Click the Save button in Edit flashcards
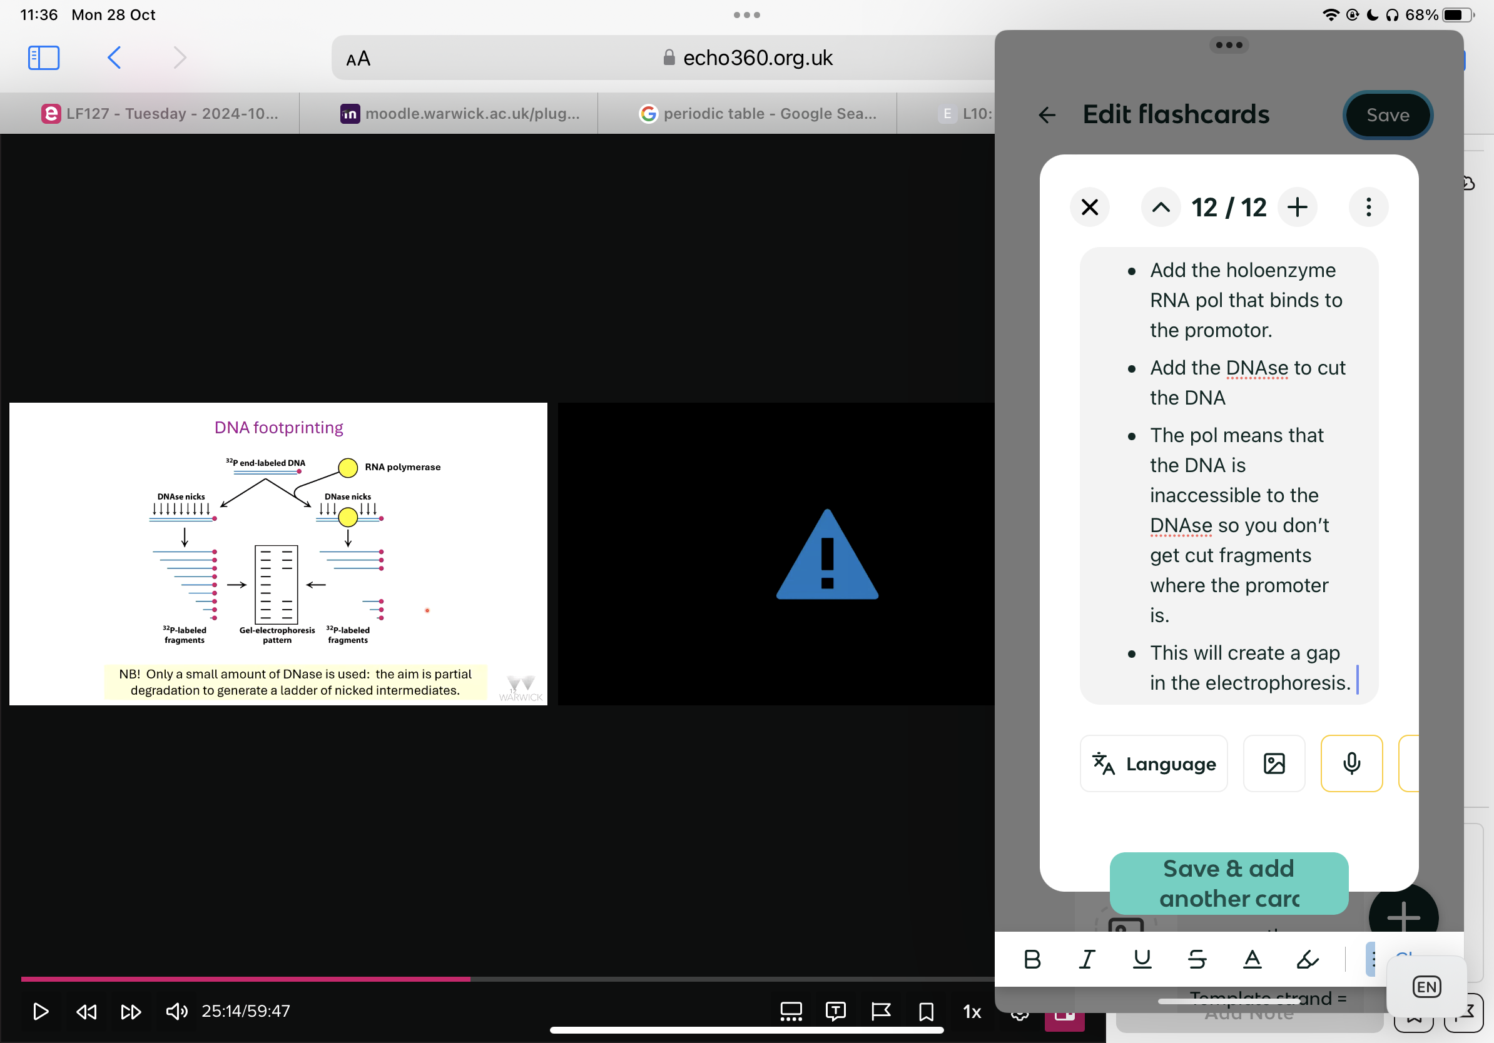The width and height of the screenshot is (1494, 1043). pos(1387,115)
